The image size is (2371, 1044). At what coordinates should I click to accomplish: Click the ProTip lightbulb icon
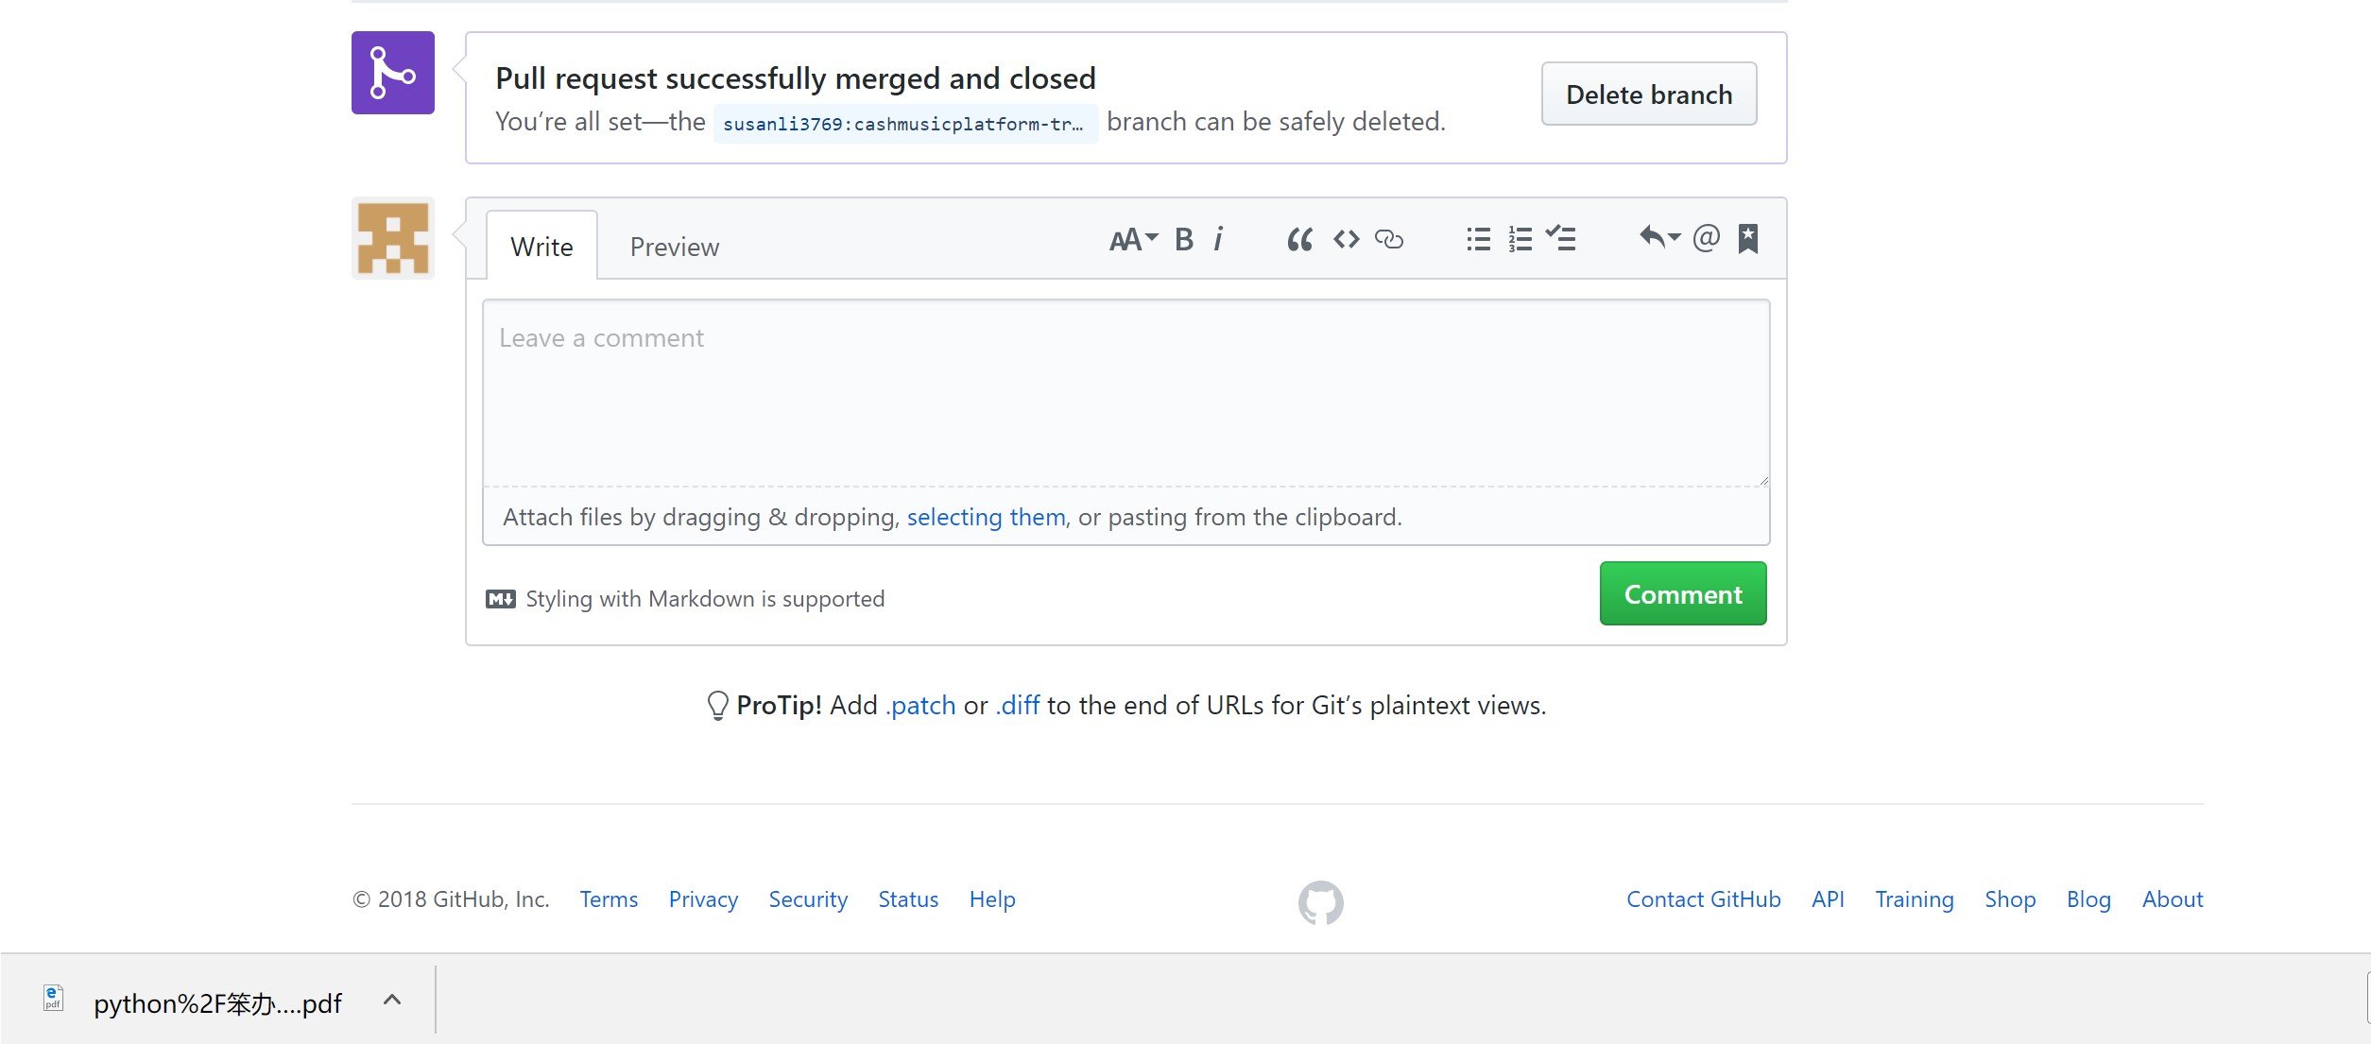(x=718, y=705)
